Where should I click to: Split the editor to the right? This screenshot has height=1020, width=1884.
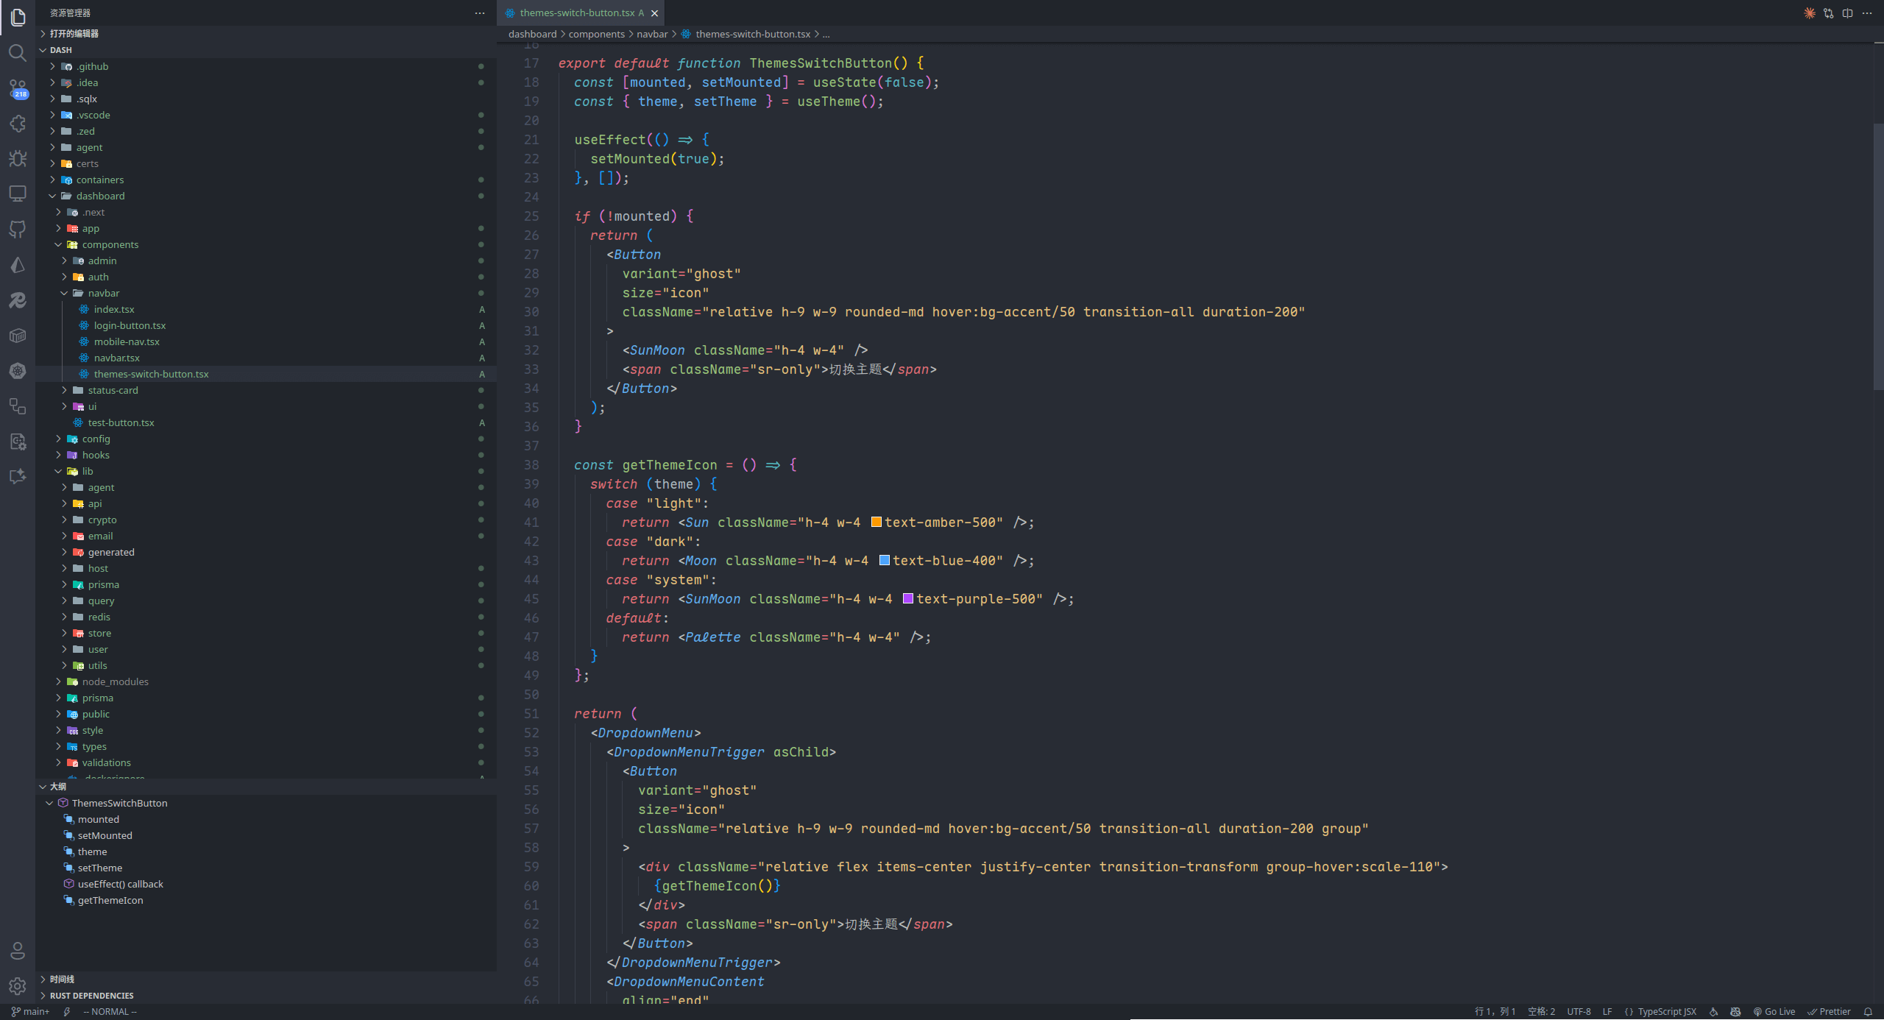tap(1848, 13)
